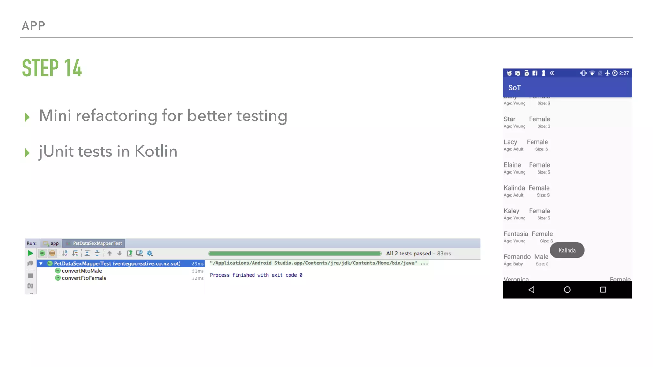Tap the Android Back navigation button
Image resolution: width=653 pixels, height=367 pixels.
coord(531,290)
